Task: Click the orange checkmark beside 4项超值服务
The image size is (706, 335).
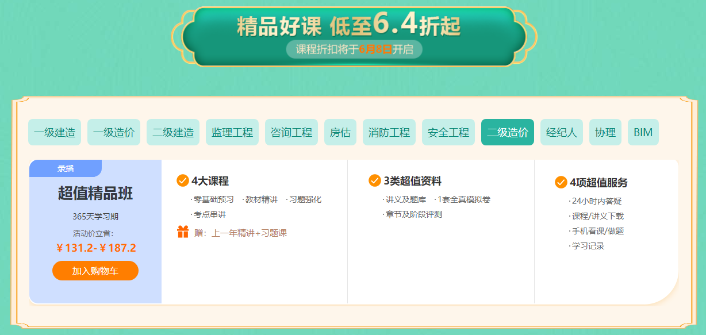Action: point(561,182)
